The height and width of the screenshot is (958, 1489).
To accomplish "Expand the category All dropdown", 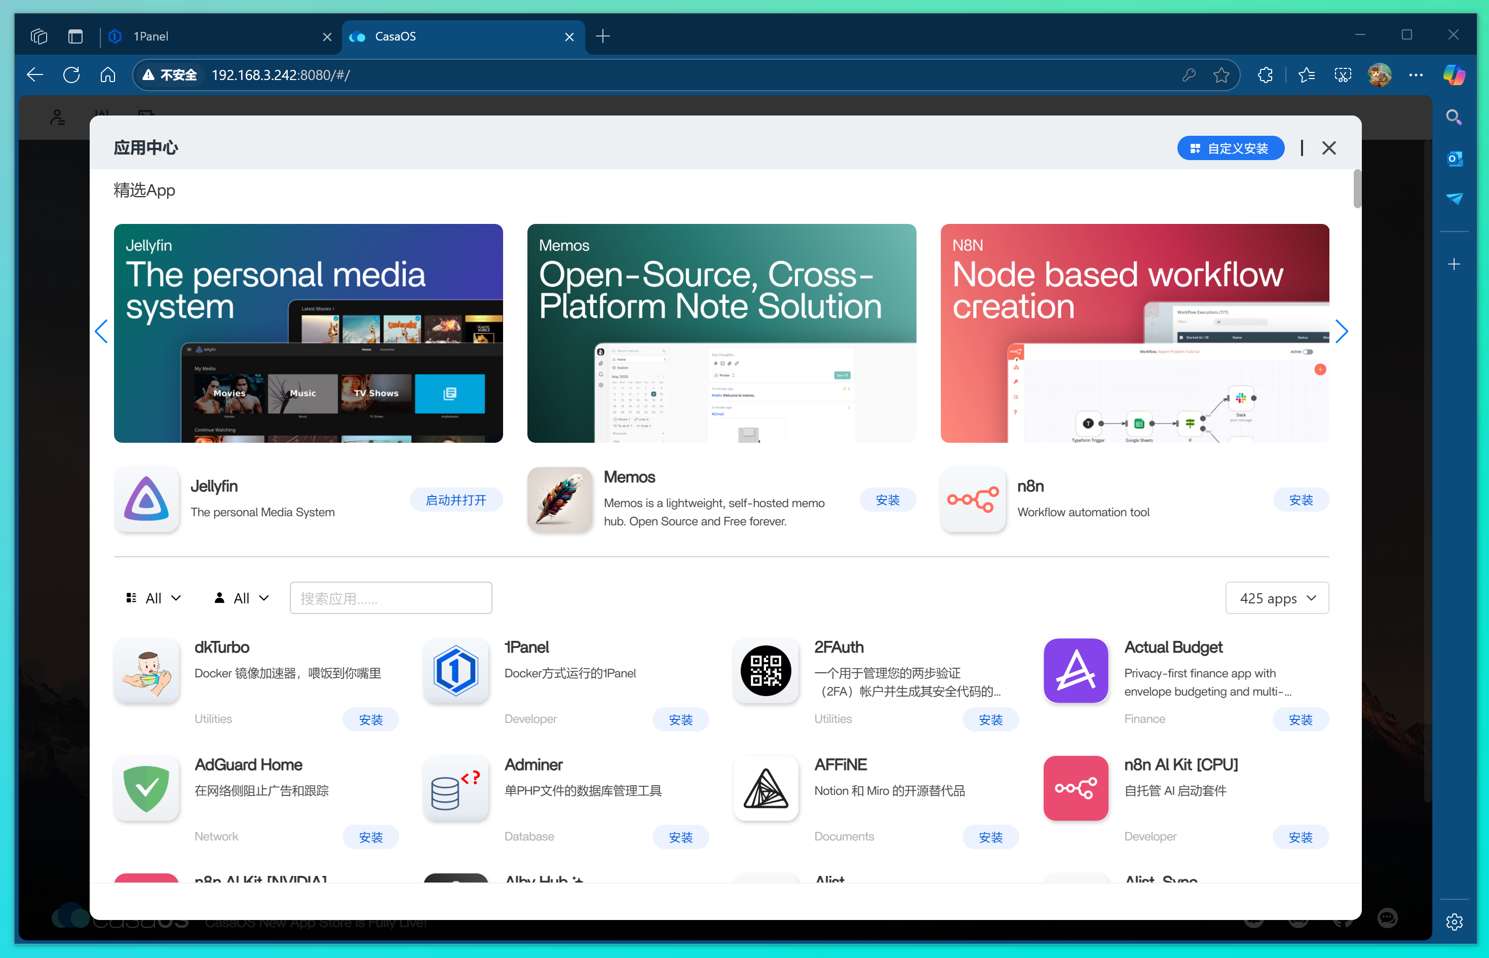I will pos(154,598).
